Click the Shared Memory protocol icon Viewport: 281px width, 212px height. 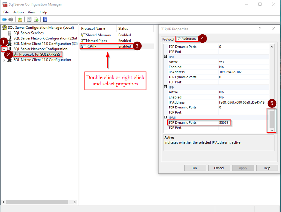coord(83,35)
